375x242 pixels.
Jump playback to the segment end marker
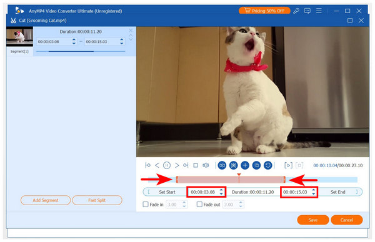[x=186, y=165]
